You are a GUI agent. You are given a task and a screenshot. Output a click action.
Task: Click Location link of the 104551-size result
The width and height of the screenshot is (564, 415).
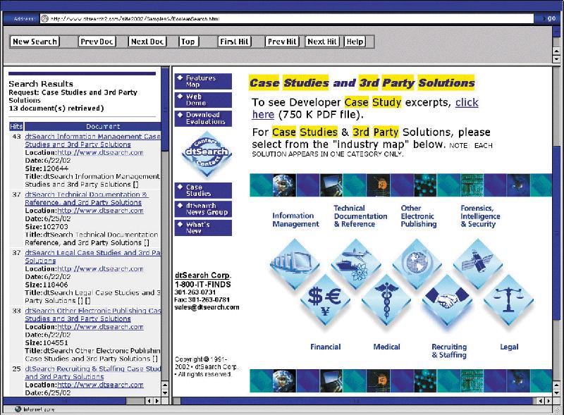tap(100, 327)
